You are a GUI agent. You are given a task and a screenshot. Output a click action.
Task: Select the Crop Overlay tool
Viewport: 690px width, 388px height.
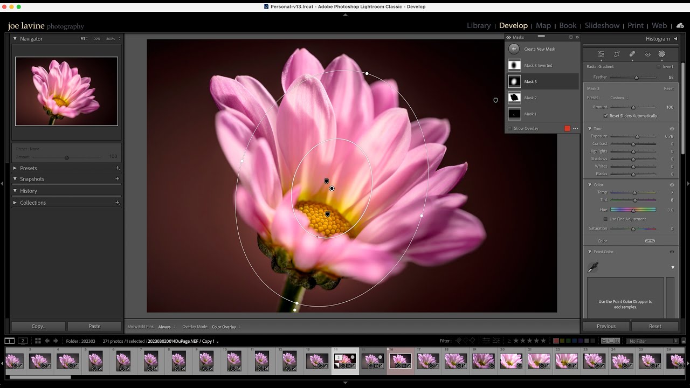point(617,54)
